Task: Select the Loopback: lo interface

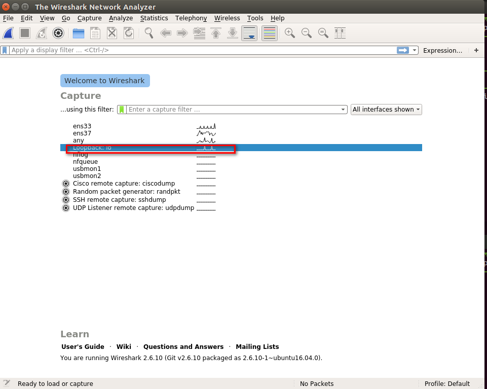Action: (241, 148)
